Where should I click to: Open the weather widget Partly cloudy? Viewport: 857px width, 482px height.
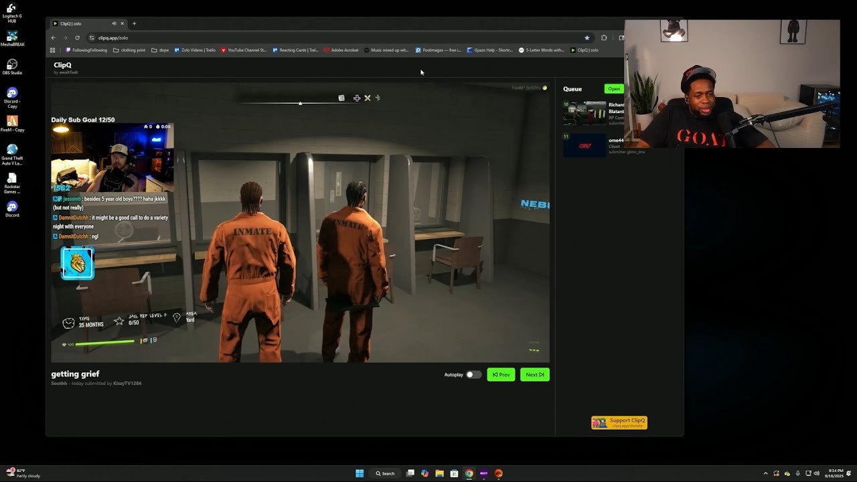click(x=23, y=473)
